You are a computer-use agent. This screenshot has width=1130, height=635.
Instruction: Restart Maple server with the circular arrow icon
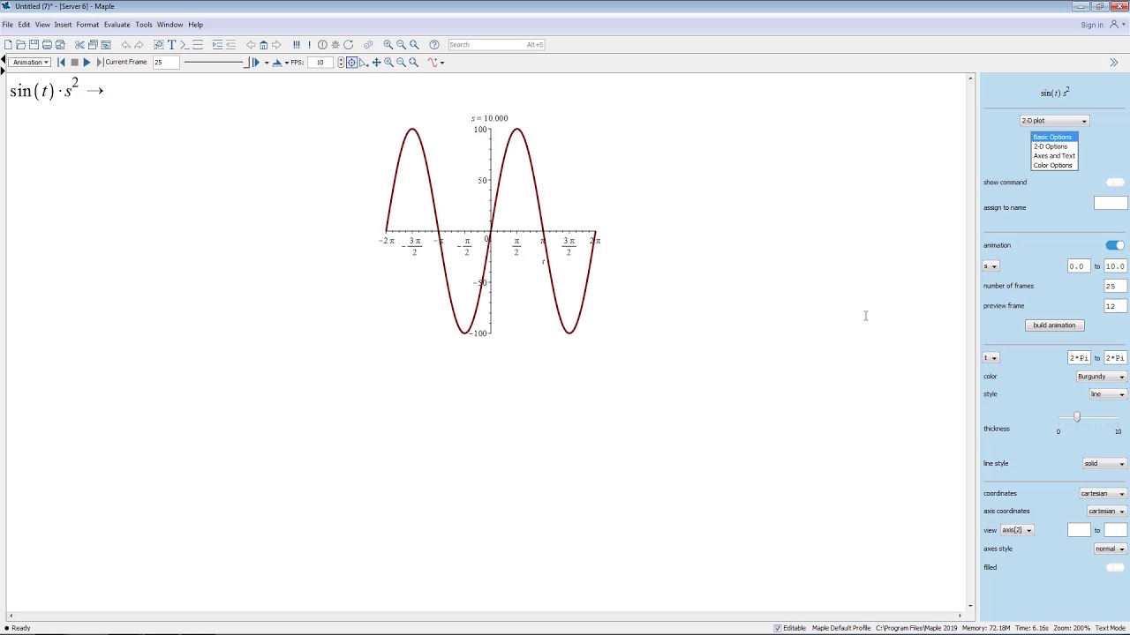[x=348, y=45]
